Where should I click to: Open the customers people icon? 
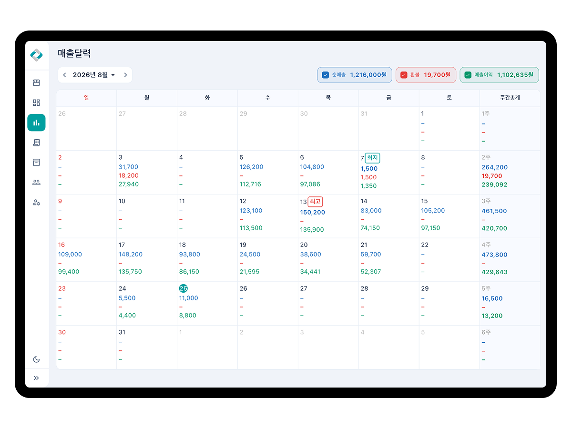point(36,182)
